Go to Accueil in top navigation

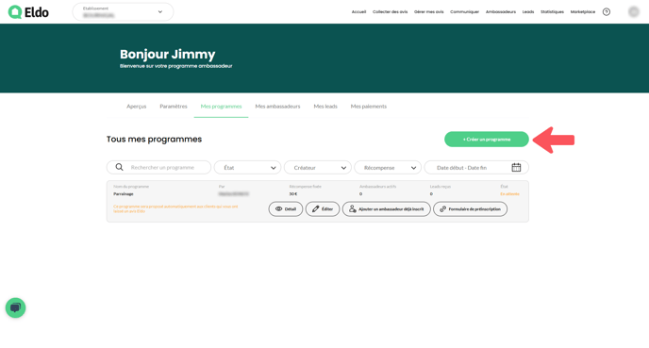pyautogui.click(x=358, y=12)
